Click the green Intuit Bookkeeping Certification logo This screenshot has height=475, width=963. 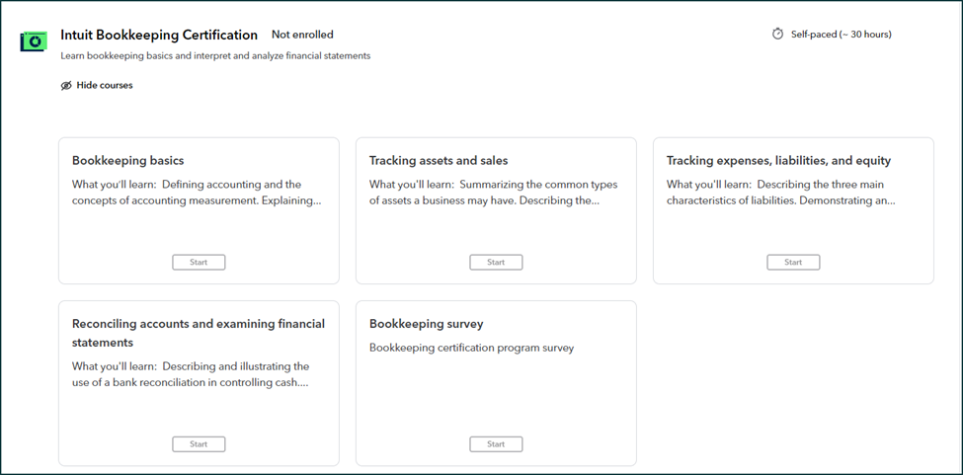tap(35, 41)
